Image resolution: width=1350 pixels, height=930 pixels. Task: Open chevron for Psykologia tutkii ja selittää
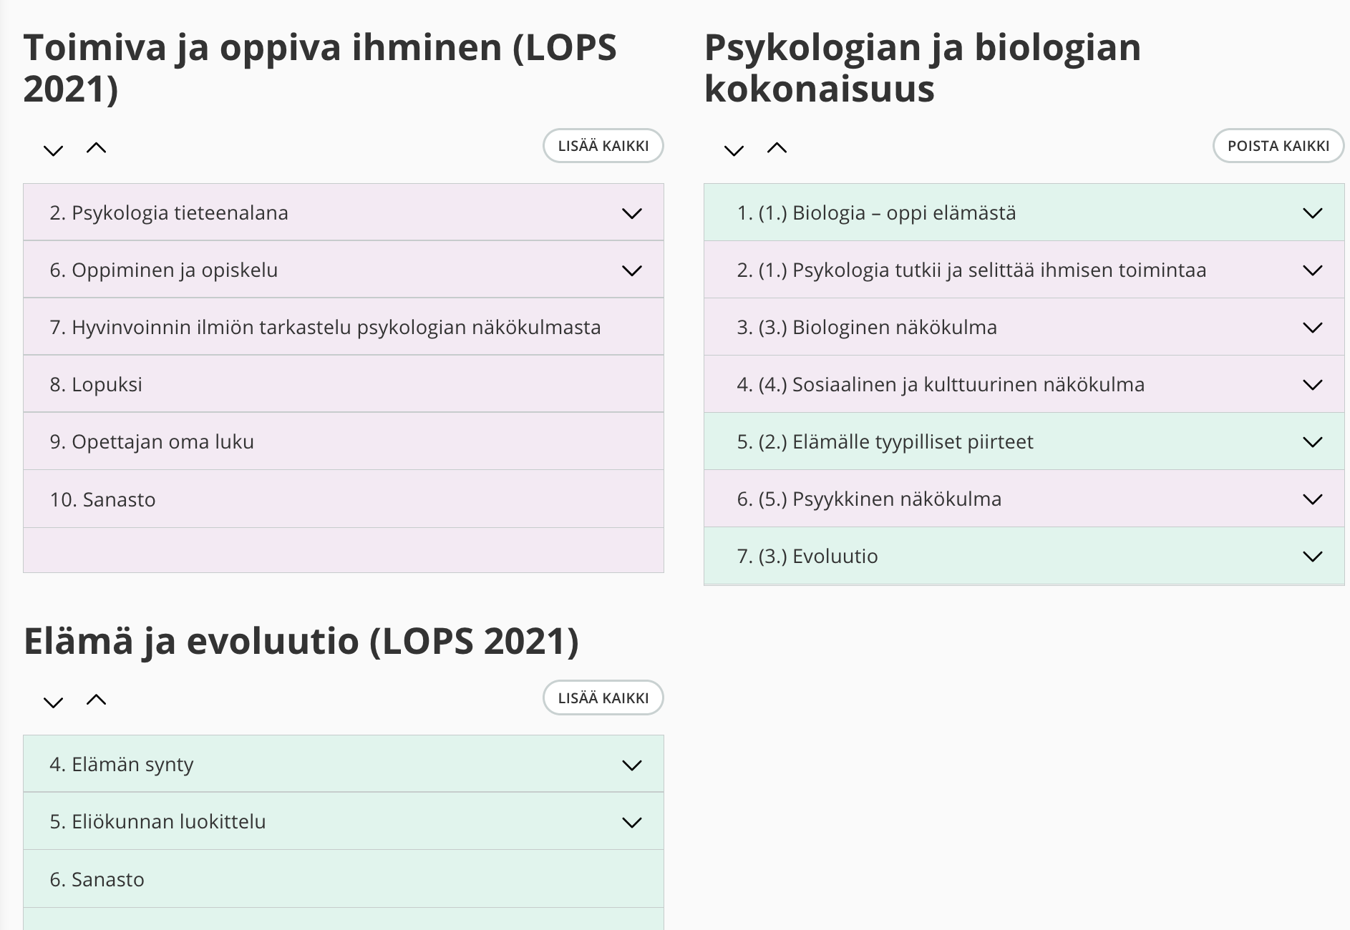[x=1312, y=270]
